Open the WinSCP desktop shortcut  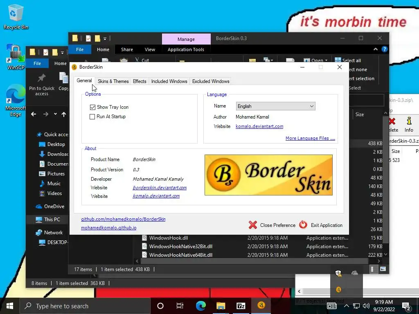(x=16, y=57)
